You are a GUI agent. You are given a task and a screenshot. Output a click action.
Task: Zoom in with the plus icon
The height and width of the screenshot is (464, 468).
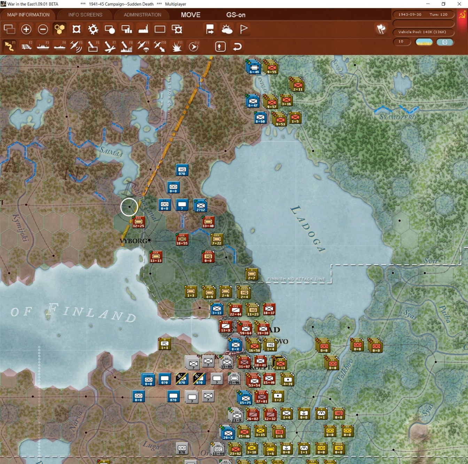pyautogui.click(x=26, y=29)
